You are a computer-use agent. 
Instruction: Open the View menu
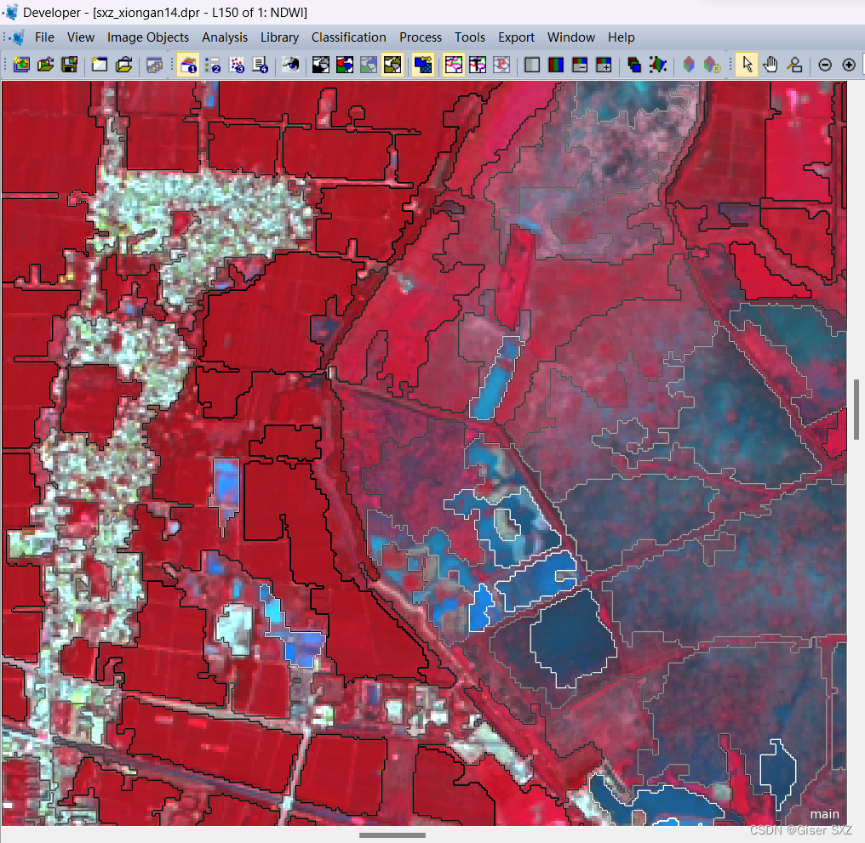click(81, 37)
